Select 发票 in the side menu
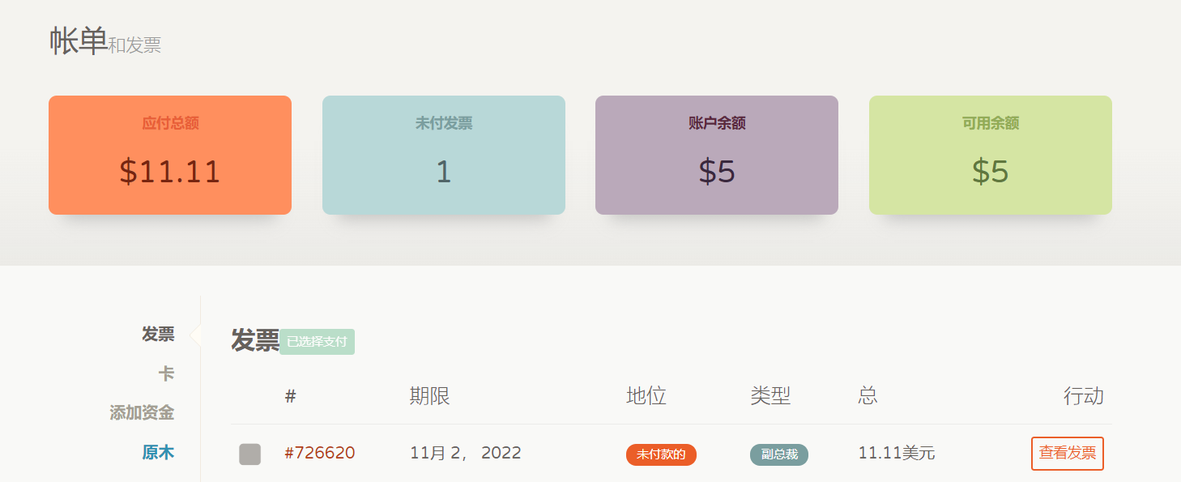1181x482 pixels. coord(158,335)
